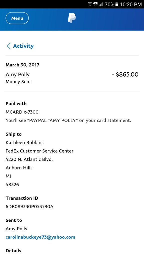This screenshot has height=256, width=144.
Task: Tap the Amy Polly payee name at top
Action: pyautogui.click(x=18, y=75)
